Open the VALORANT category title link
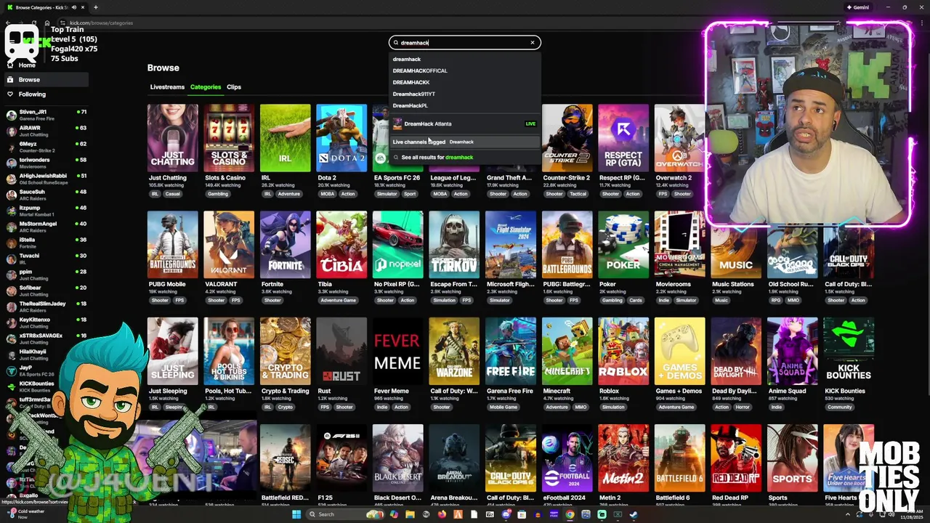The image size is (930, 523). coord(221,284)
